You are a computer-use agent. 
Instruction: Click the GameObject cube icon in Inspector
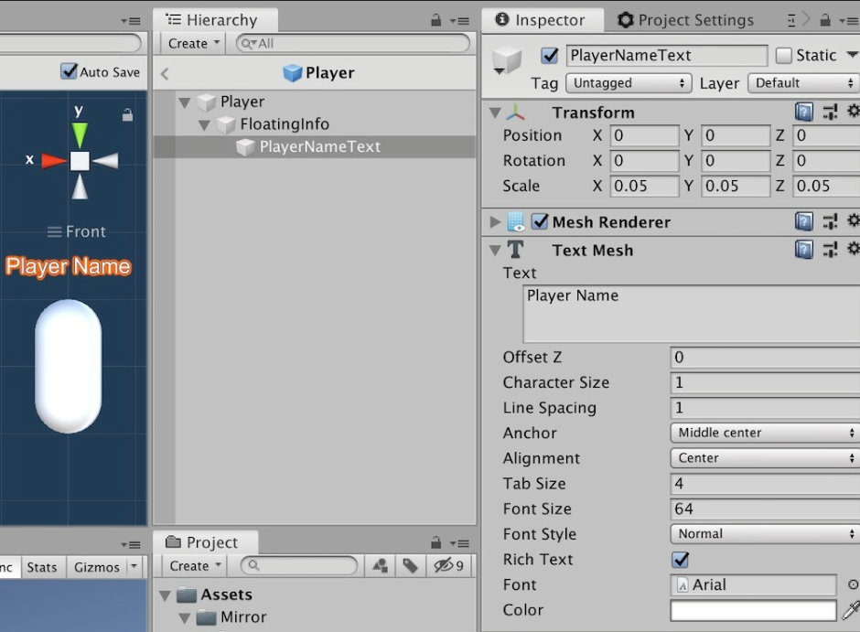507,59
